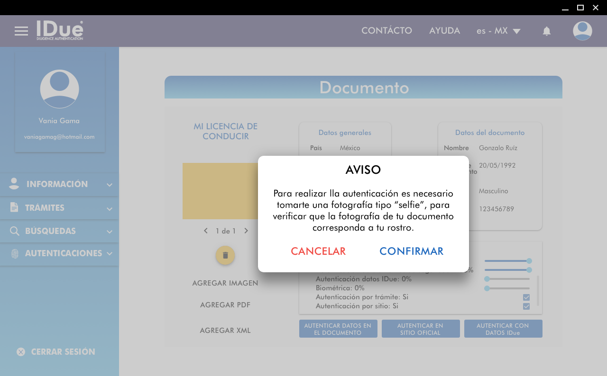Open the es - MX language dropdown

(498, 31)
